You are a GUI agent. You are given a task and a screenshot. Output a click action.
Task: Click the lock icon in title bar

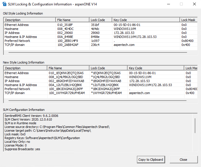[4, 4]
